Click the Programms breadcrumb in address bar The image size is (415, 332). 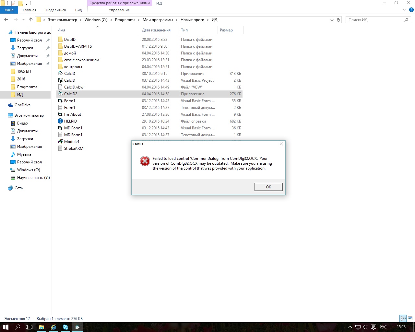tap(125, 20)
